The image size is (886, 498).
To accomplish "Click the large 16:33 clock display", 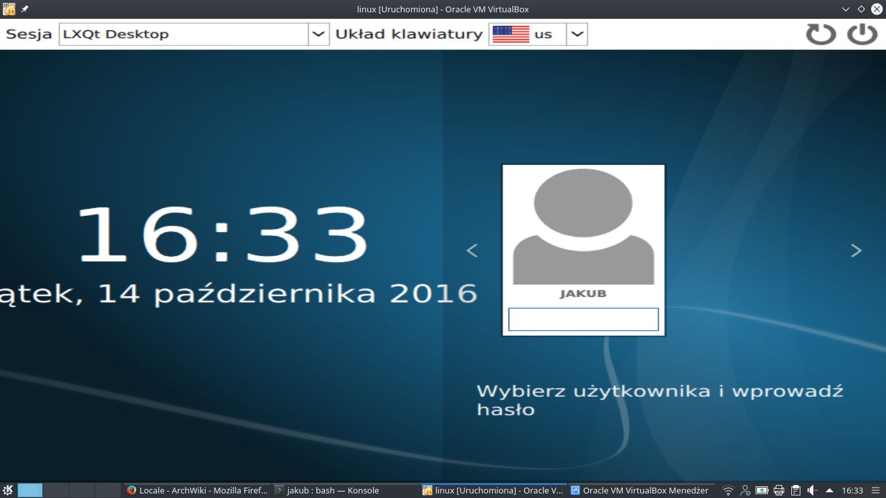I will [x=222, y=235].
